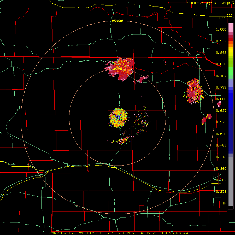This screenshot has width=235, height=235.
Task: Select the 0.520 scale value
Action: pos(221,134)
